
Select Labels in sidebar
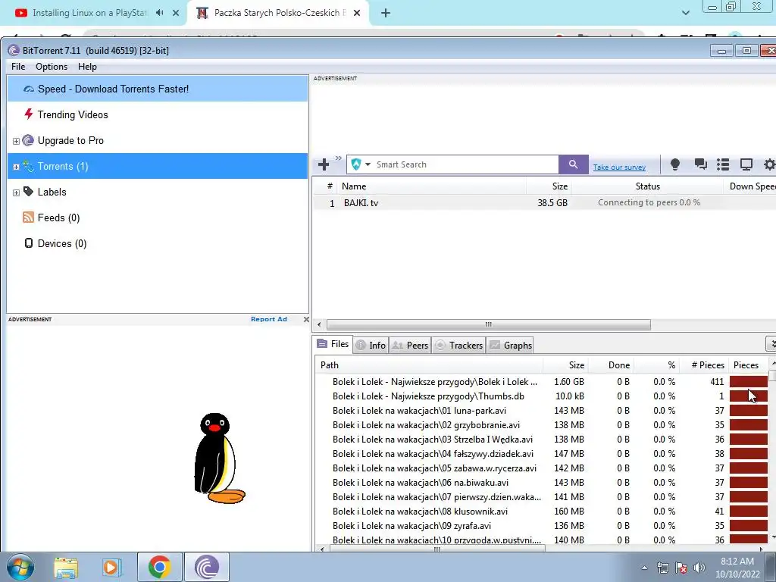click(x=52, y=192)
